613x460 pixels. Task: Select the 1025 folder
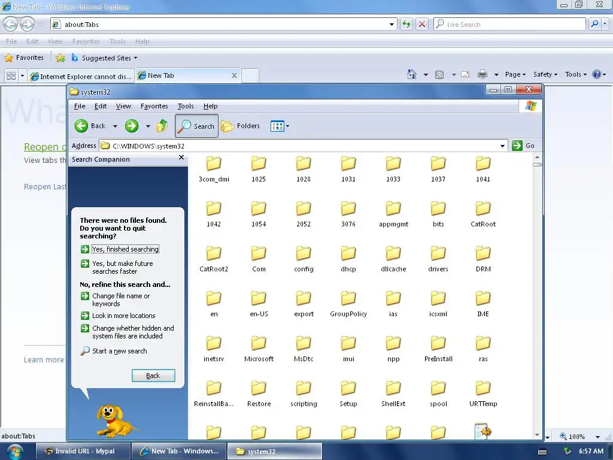click(x=259, y=169)
